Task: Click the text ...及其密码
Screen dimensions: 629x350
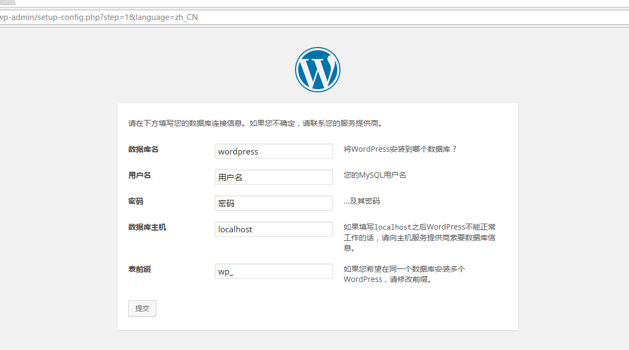Action: [x=362, y=201]
